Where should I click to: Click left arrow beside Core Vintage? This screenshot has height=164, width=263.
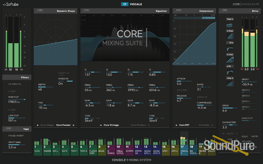point(101,125)
